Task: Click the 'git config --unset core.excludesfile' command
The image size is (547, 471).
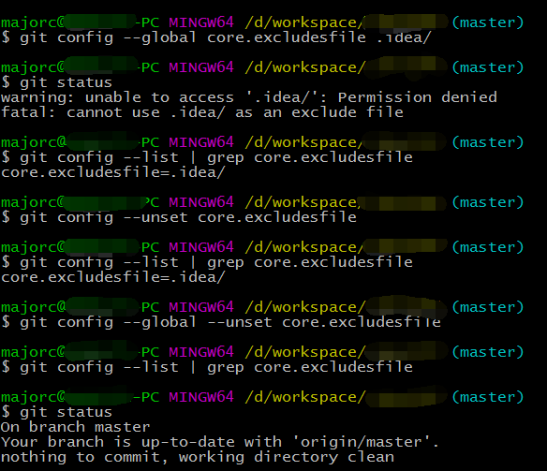Action: click(x=188, y=217)
